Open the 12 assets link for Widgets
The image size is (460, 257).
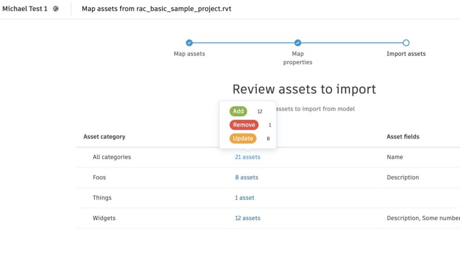tap(248, 218)
